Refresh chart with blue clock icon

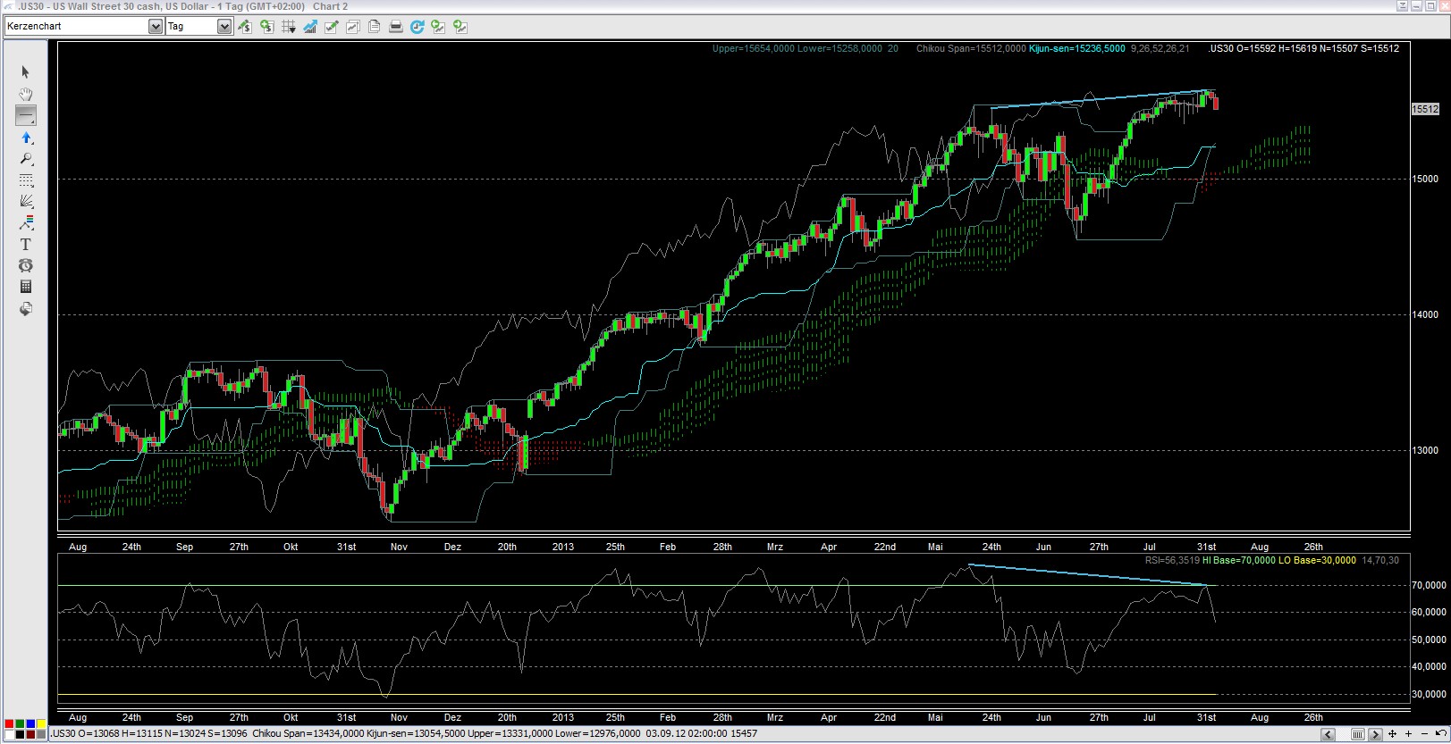pos(417,27)
